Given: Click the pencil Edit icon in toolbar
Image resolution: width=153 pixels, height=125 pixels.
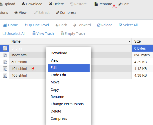Looking at the screenshot, I should click(x=120, y=4).
